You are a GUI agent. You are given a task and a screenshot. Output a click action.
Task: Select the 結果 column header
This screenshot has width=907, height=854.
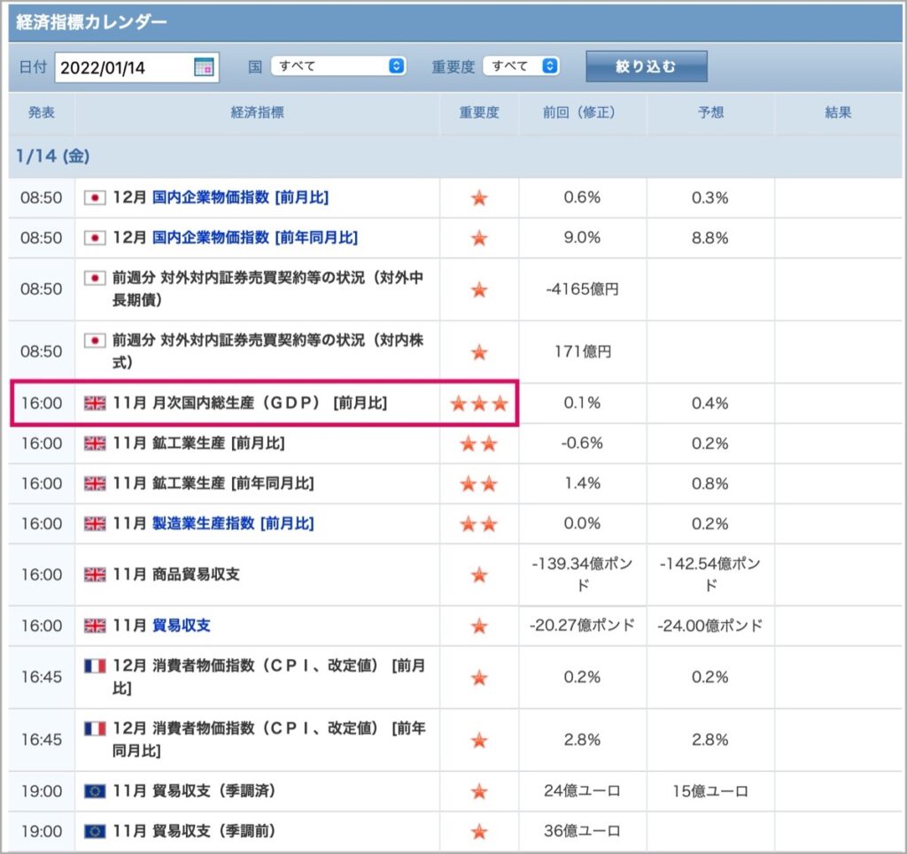[838, 112]
